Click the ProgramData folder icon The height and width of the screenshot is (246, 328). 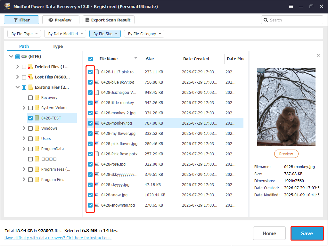point(37,149)
